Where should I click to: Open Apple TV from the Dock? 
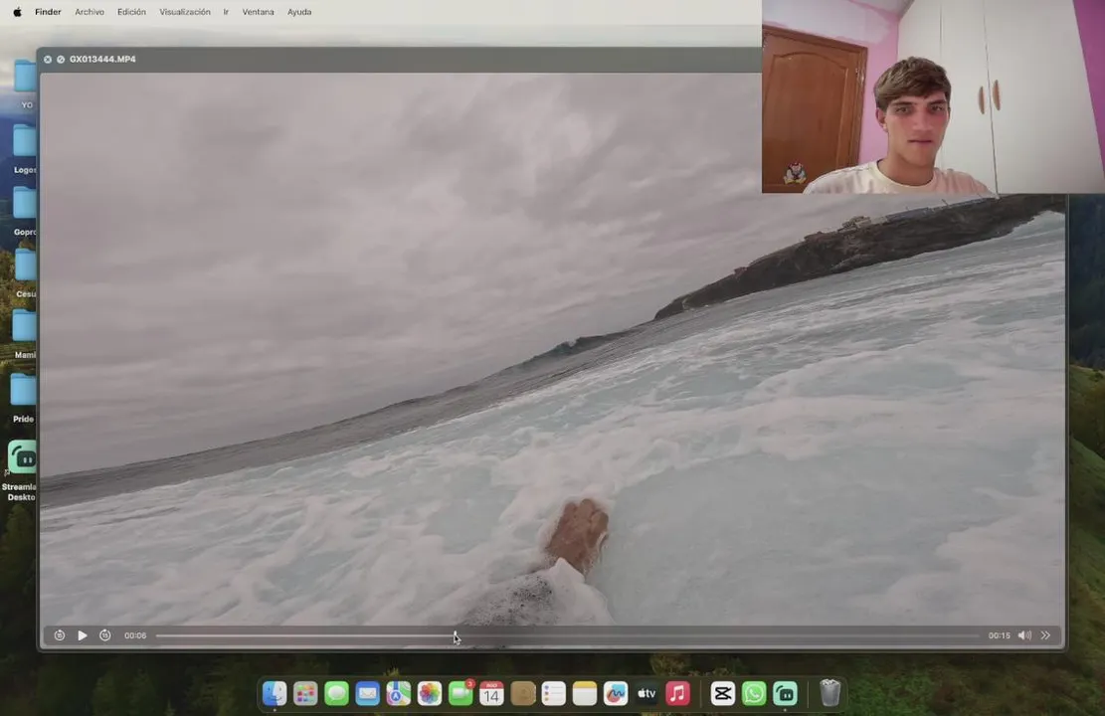646,693
